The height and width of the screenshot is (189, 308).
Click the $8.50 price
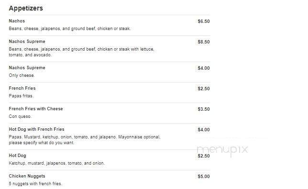pyautogui.click(x=204, y=42)
